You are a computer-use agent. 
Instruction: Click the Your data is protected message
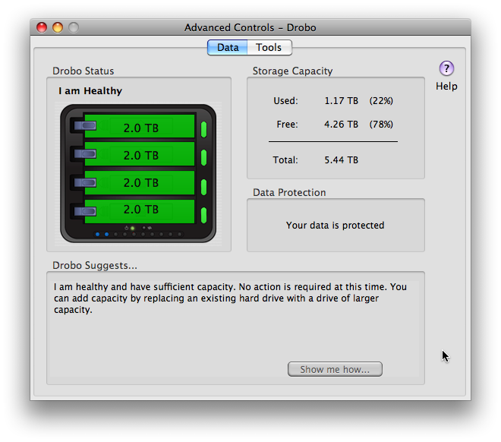point(335,226)
